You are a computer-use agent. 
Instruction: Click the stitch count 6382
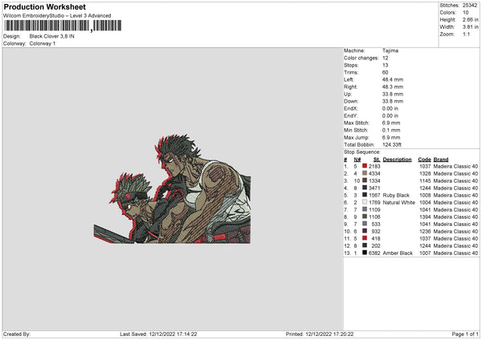coord(374,253)
